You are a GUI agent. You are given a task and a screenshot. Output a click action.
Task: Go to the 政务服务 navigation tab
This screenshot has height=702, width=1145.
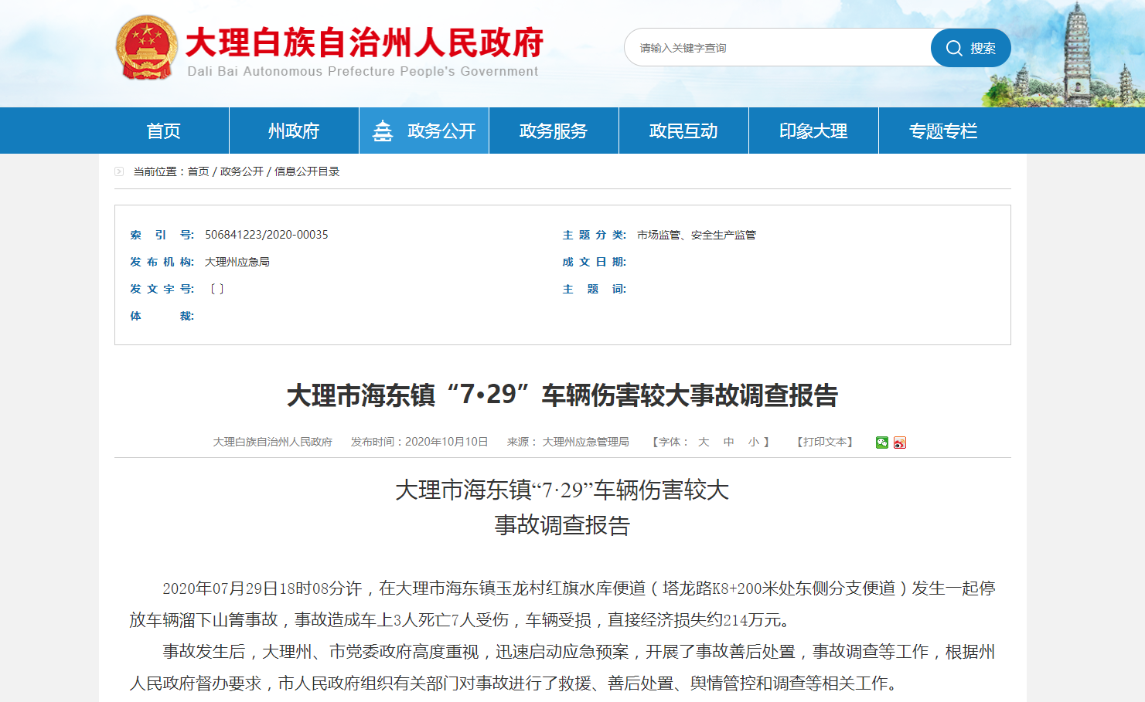click(554, 131)
